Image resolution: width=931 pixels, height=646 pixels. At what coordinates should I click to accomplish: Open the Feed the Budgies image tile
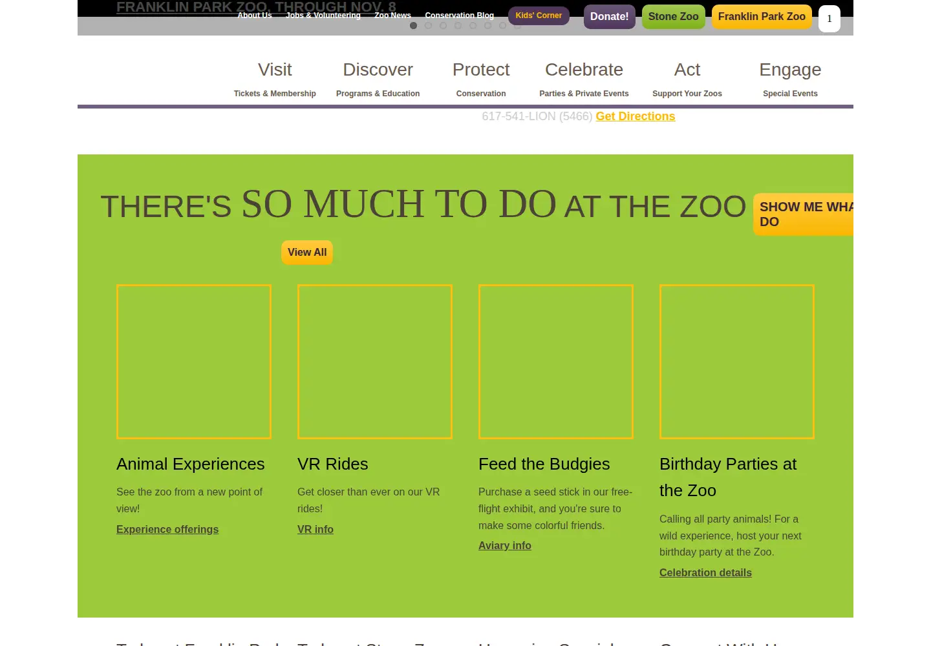(556, 362)
